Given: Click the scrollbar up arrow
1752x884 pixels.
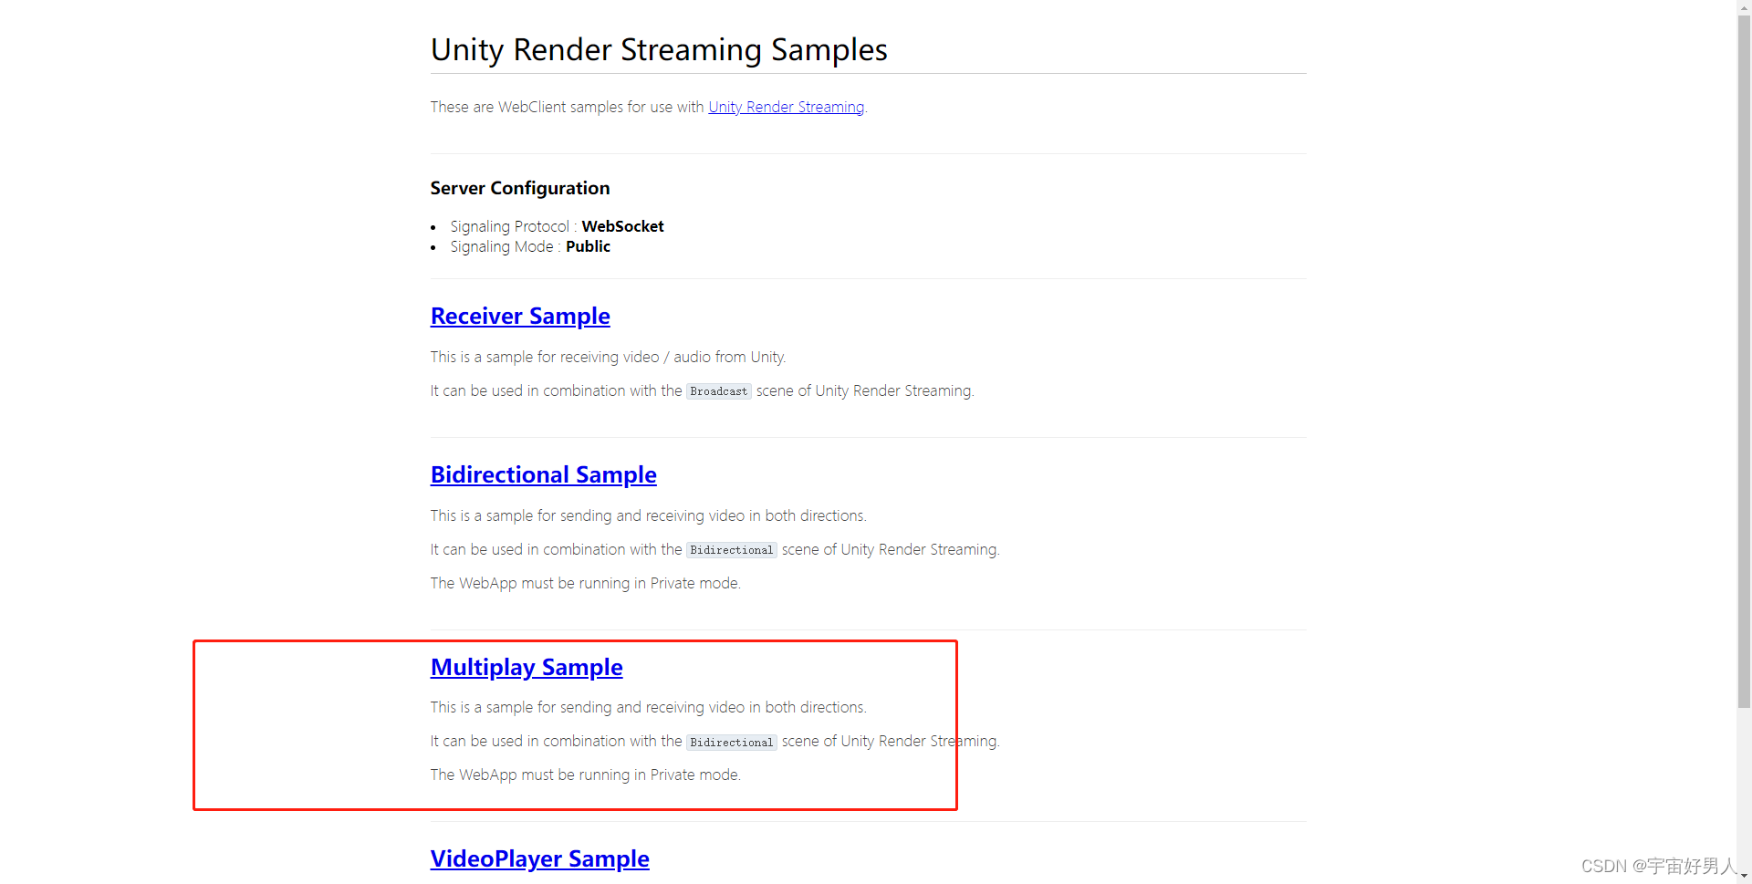Looking at the screenshot, I should tap(1744, 7).
